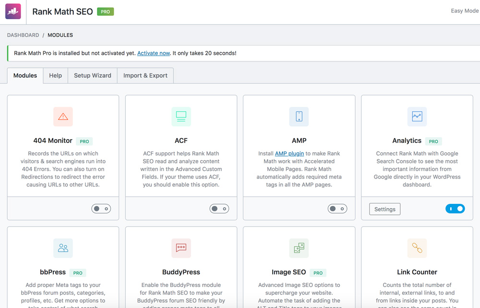Click the 'BuddyPress' module title
The image size is (480, 308).
(x=181, y=272)
